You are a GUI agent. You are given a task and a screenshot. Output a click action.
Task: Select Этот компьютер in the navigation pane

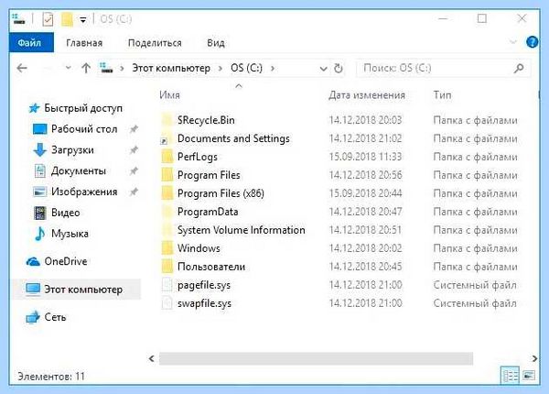[x=74, y=290]
